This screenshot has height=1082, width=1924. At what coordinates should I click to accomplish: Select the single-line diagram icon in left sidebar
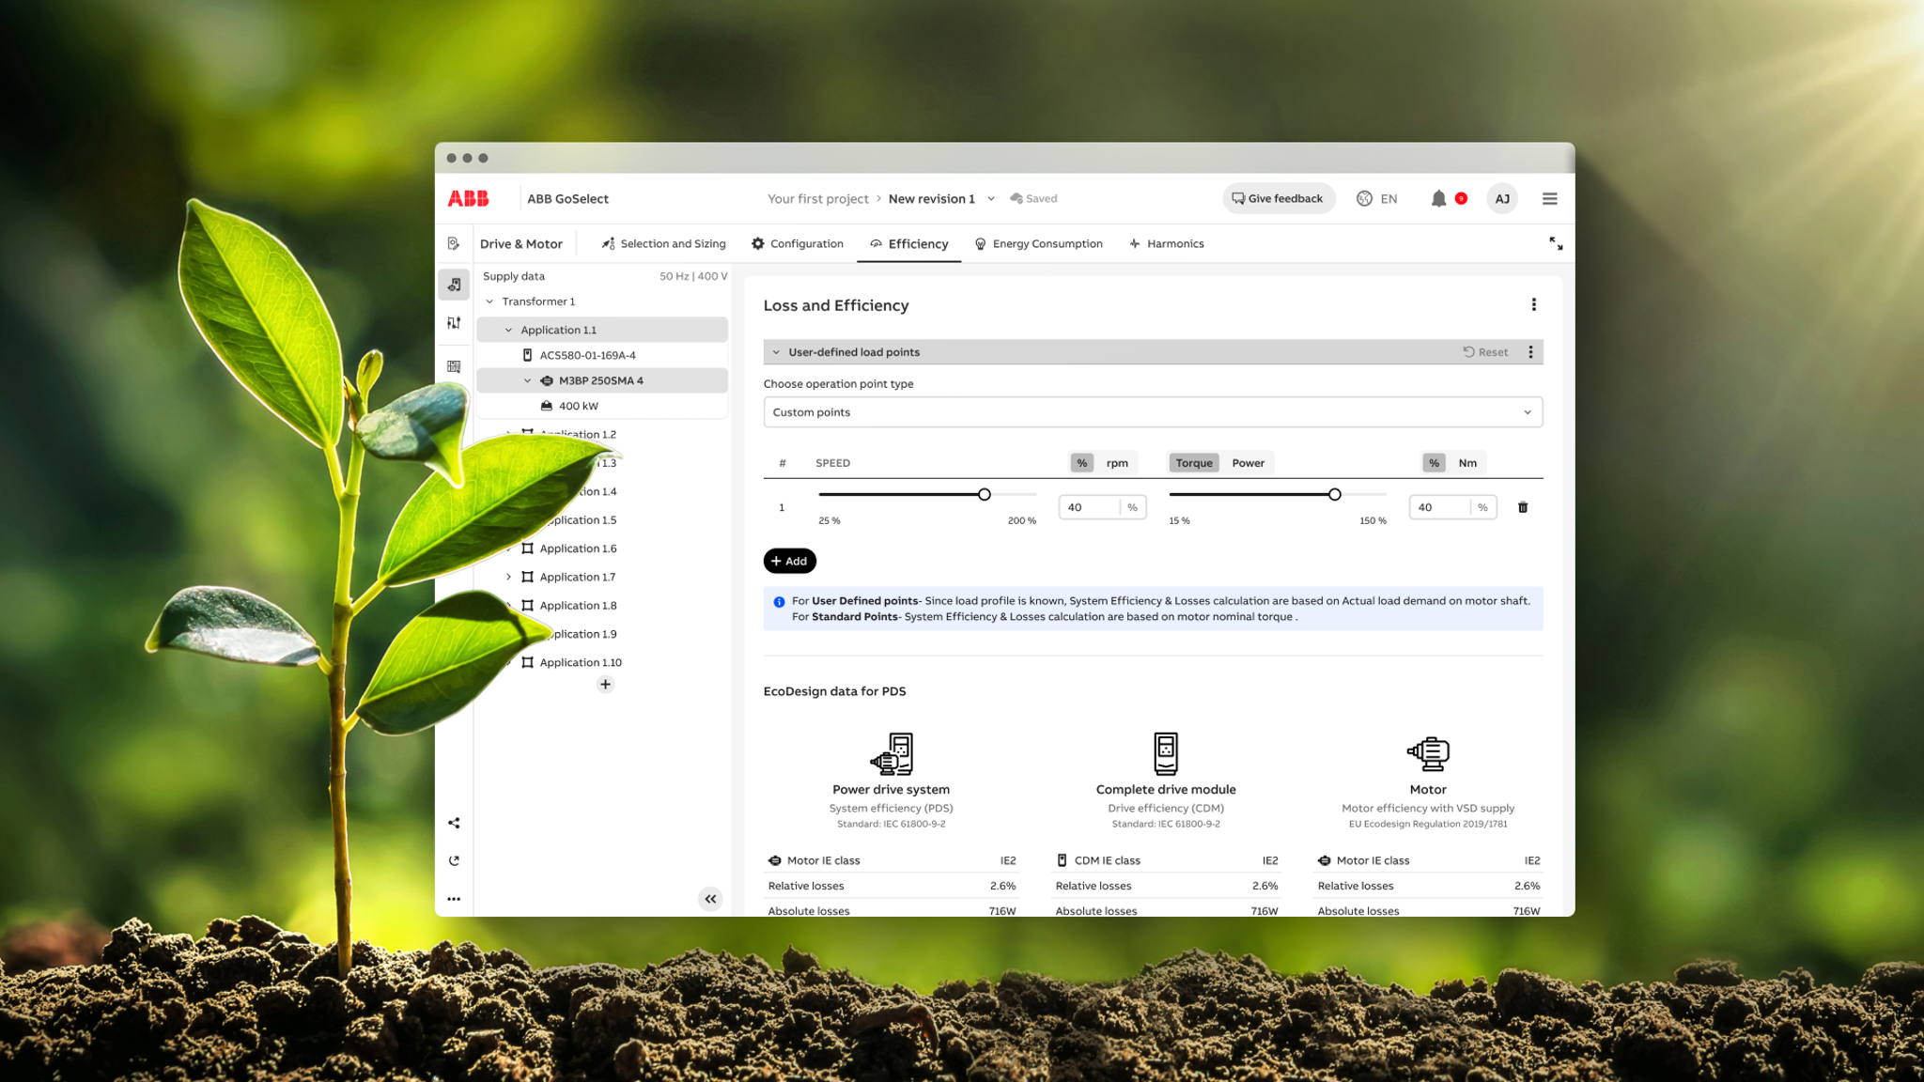click(x=455, y=285)
